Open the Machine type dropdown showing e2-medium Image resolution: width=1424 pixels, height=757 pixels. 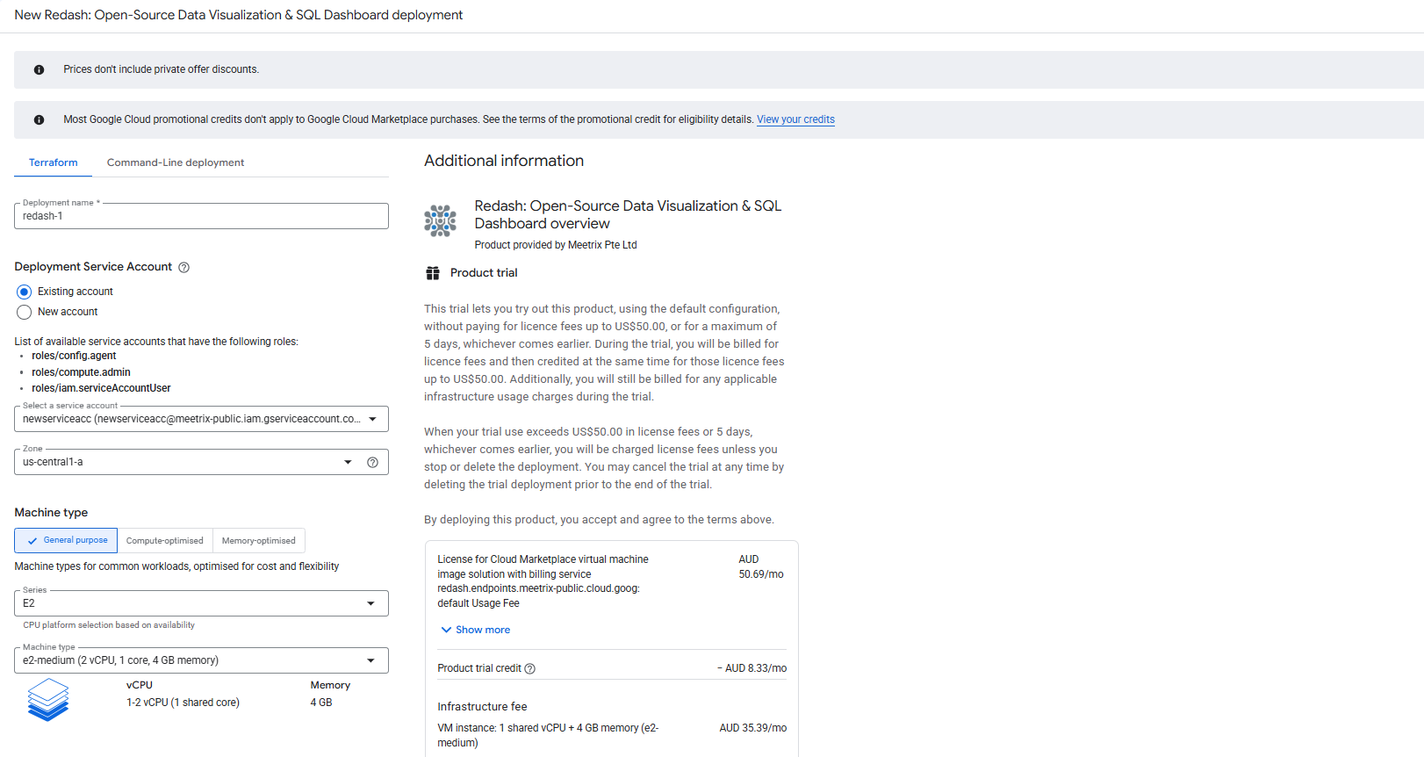click(x=201, y=660)
